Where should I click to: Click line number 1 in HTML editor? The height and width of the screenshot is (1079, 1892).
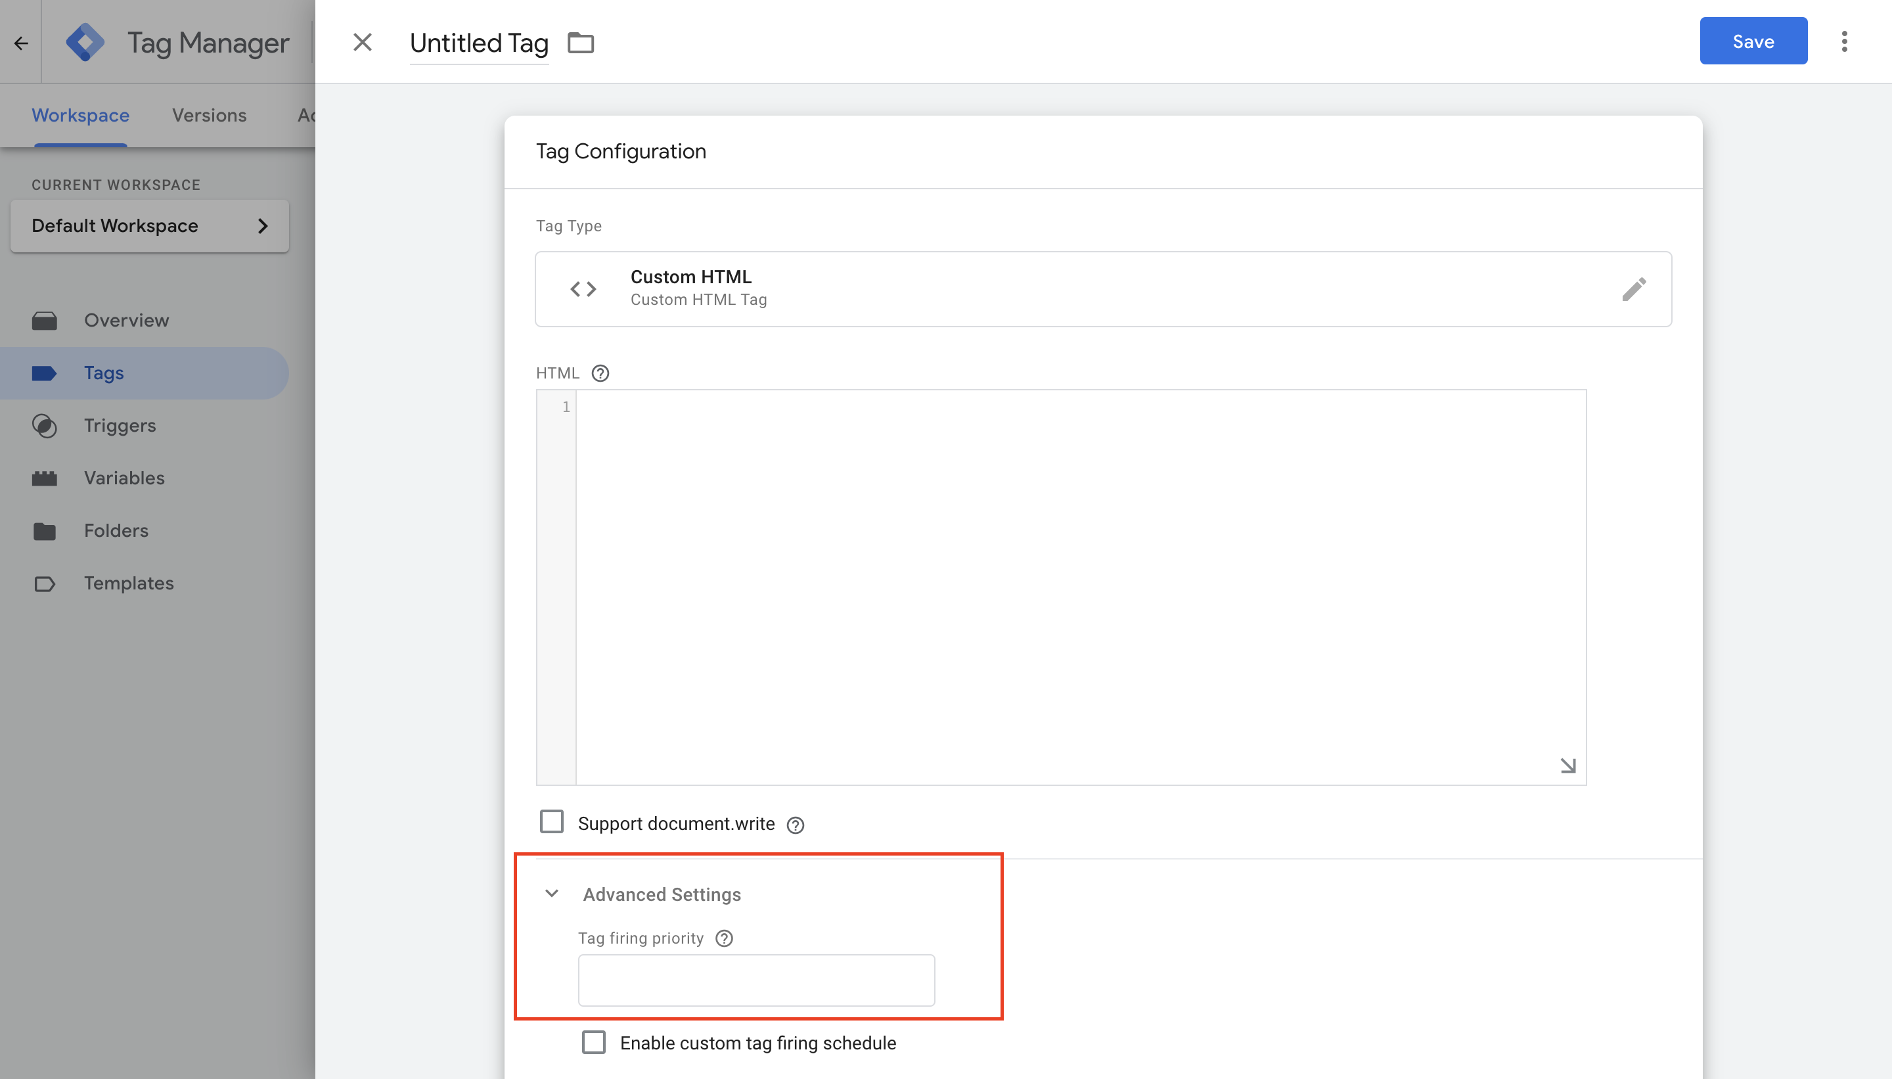566,407
